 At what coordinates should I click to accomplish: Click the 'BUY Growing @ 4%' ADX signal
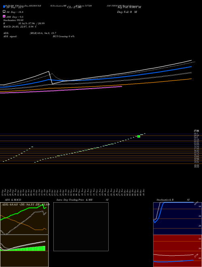tap(63, 36)
